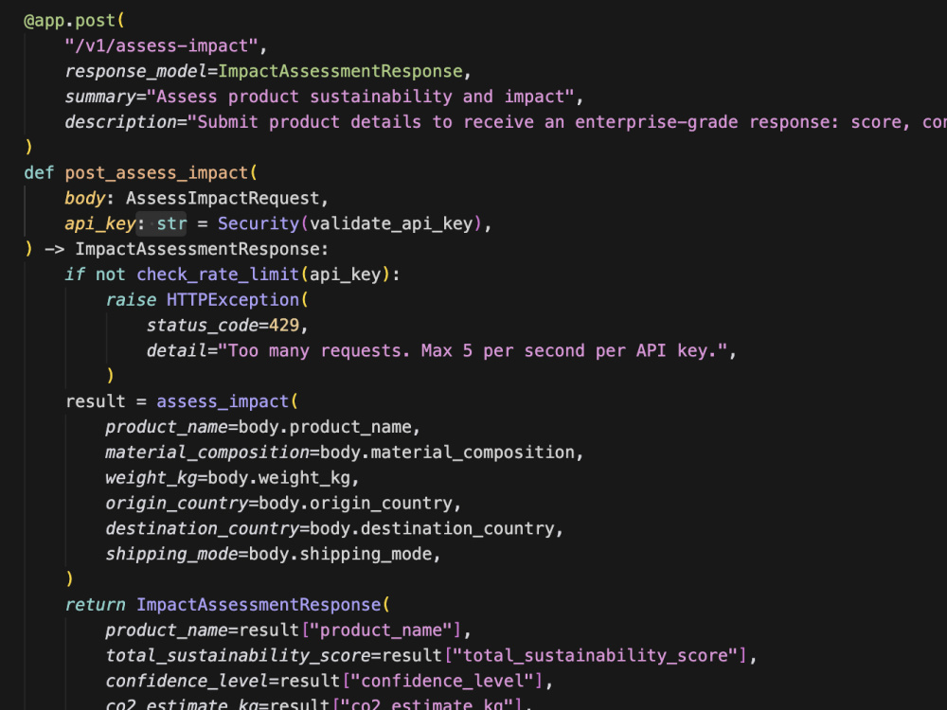Click the post_assess_impact function name
Viewport: 947px width, 710px height.
pos(156,172)
